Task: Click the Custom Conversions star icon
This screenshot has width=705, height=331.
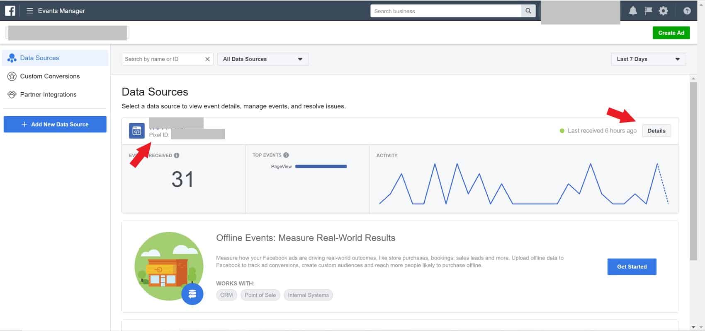Action: 12,76
